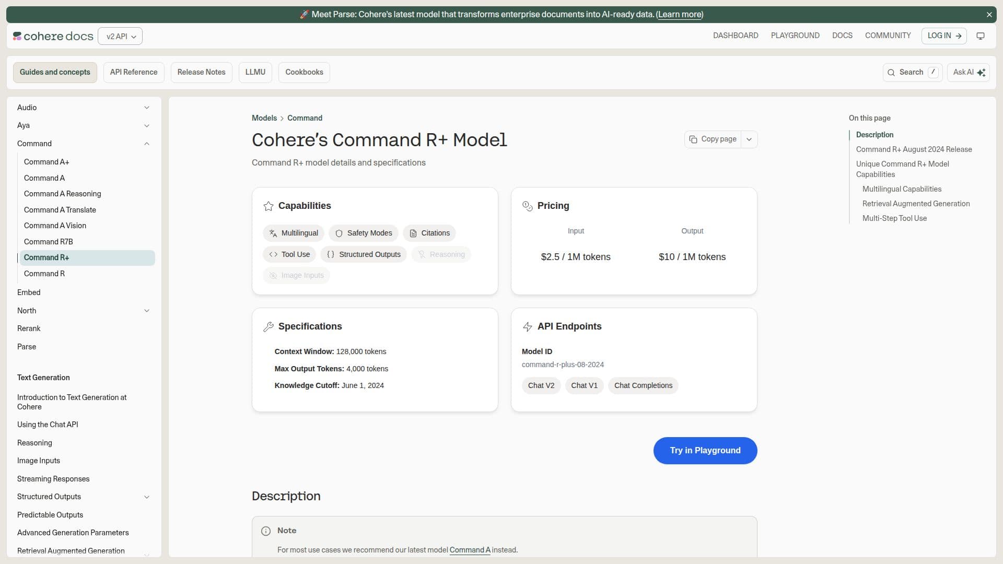The width and height of the screenshot is (1003, 564).
Task: Click the Models breadcrumb link
Action: 264,118
